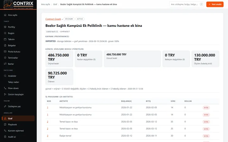Go to Ana sayfa in breadcrumb
Image resolution: width=228 pixels, height=142 pixels.
coord(45,4)
